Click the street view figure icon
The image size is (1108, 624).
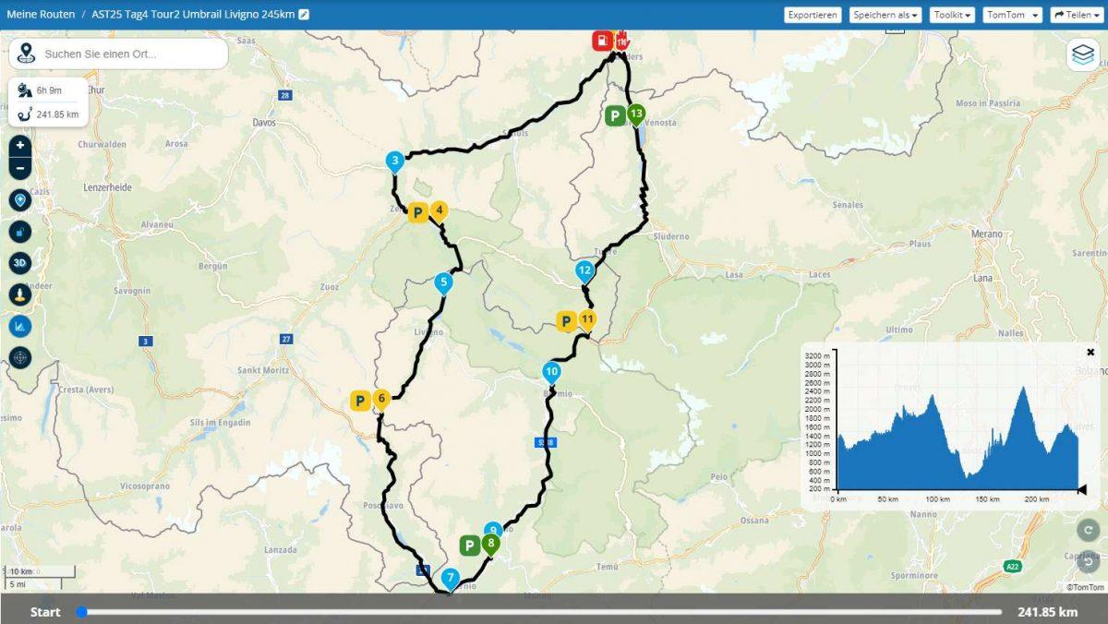(x=20, y=294)
